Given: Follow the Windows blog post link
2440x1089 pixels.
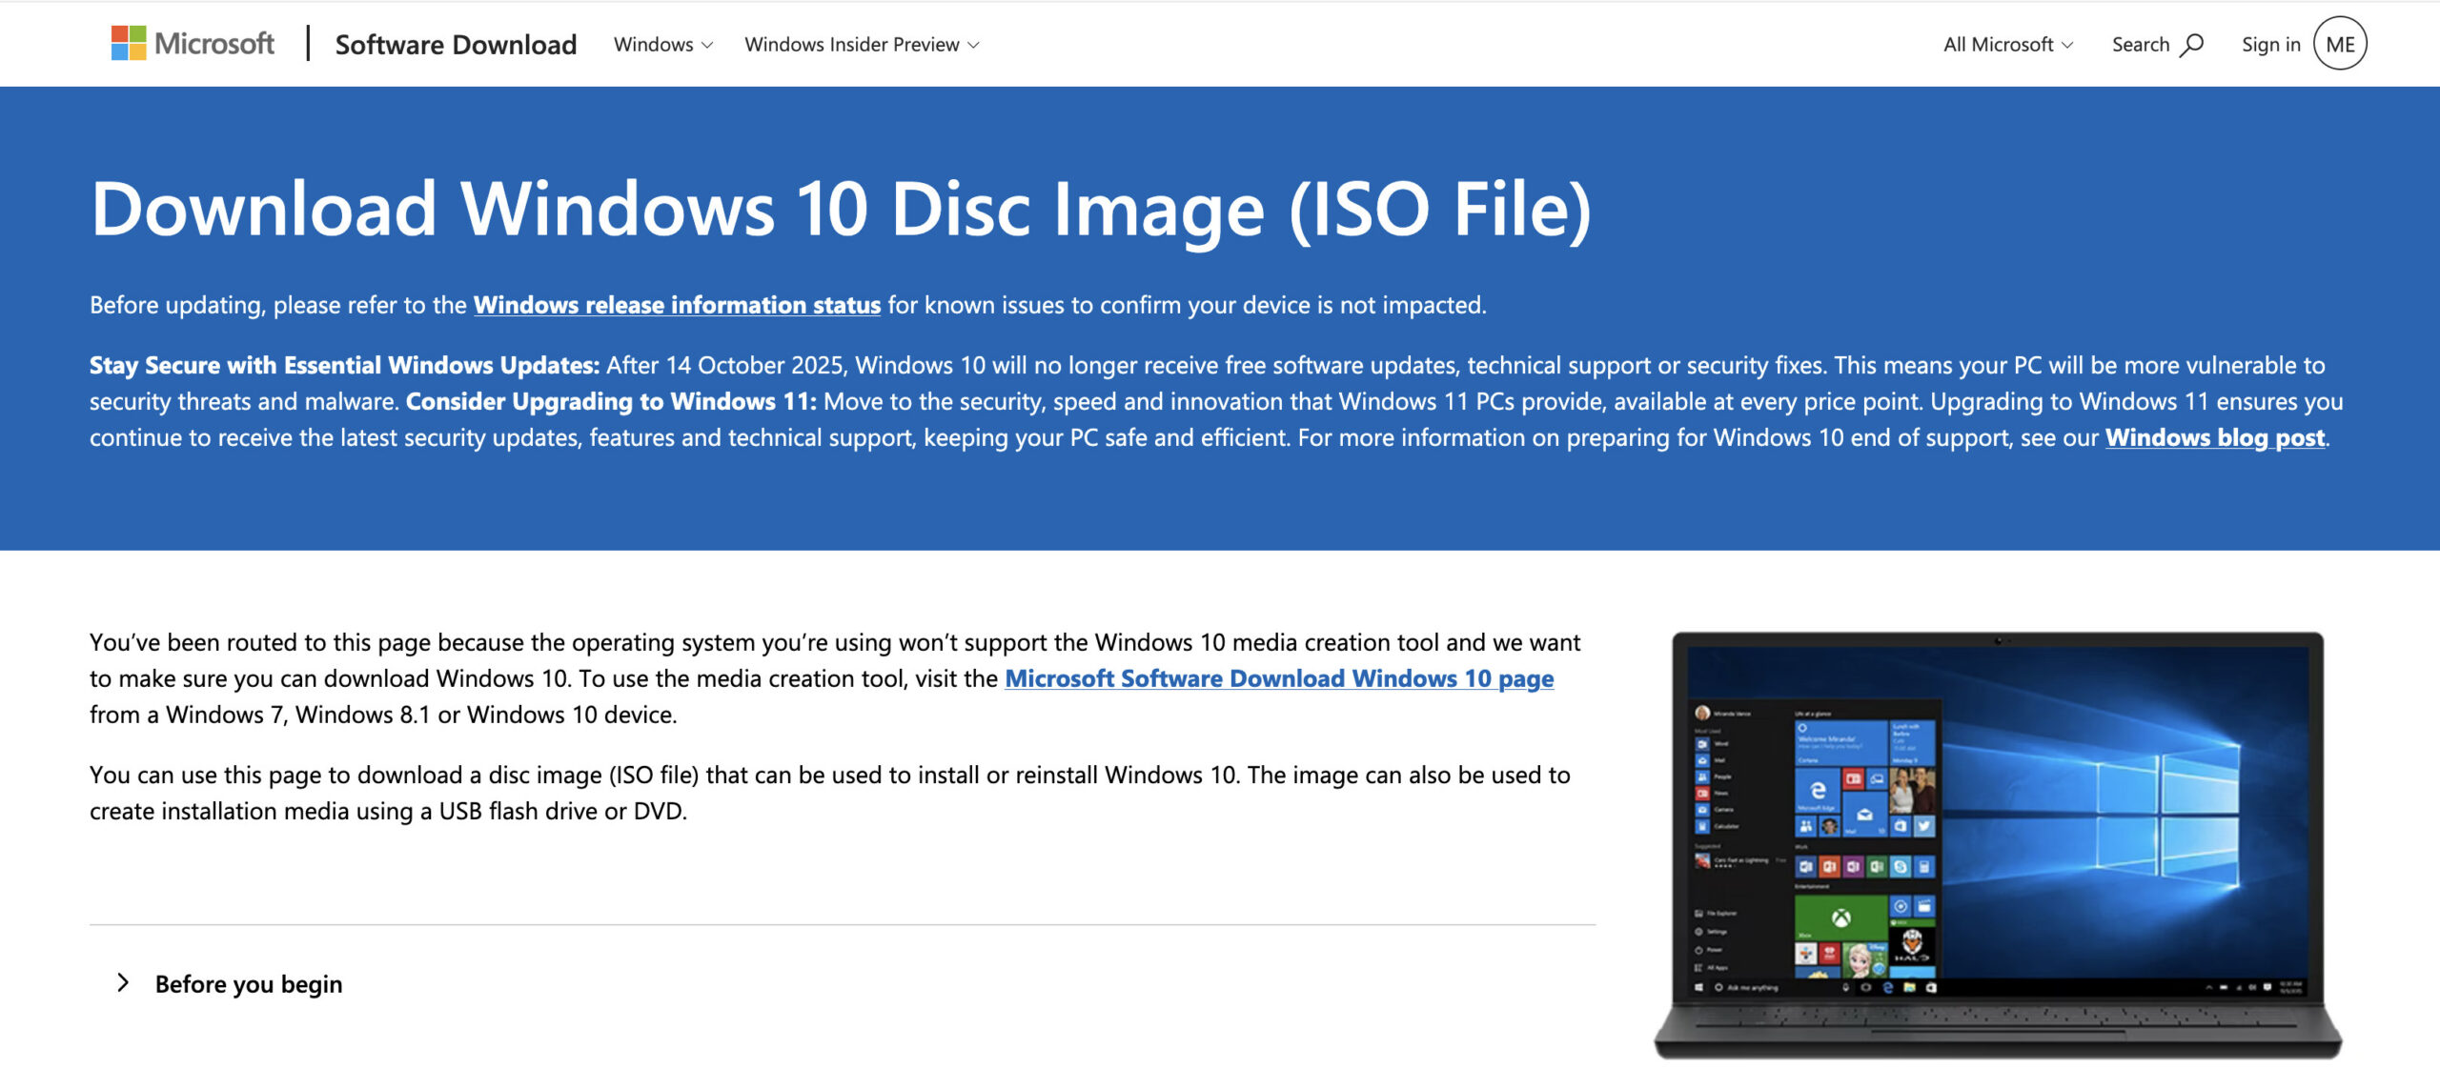Looking at the screenshot, I should [2215, 437].
